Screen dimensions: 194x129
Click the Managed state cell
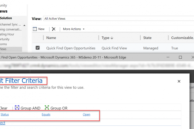(151, 48)
